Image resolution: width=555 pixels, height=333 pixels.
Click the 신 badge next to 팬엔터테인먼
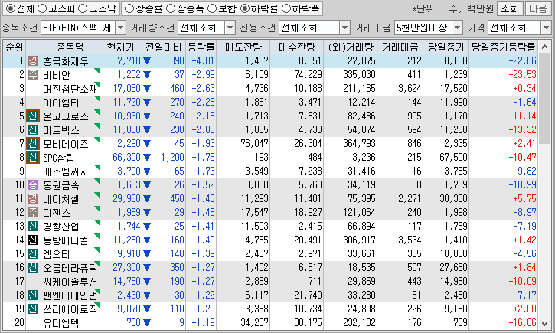pos(33,295)
